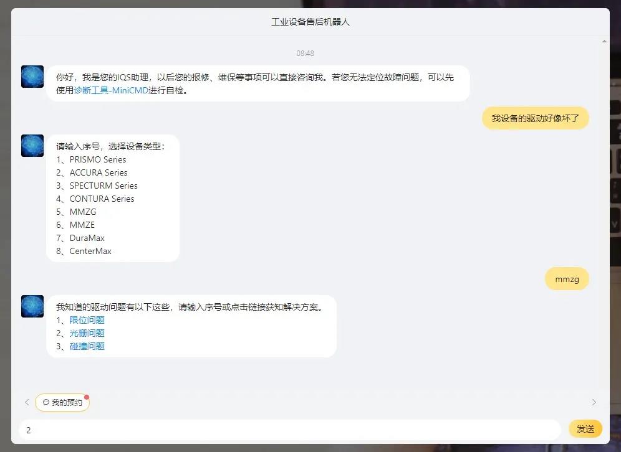Screen dimensions: 621x452
Task: Click the bot avatar beside the device type list
Action: [x=32, y=146]
